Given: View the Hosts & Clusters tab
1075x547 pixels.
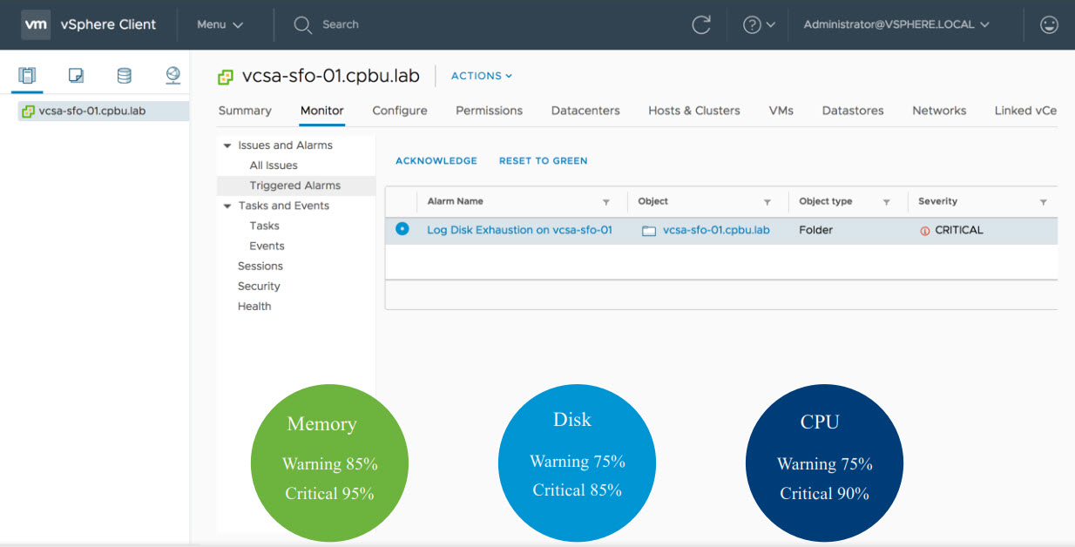Looking at the screenshot, I should pos(694,111).
